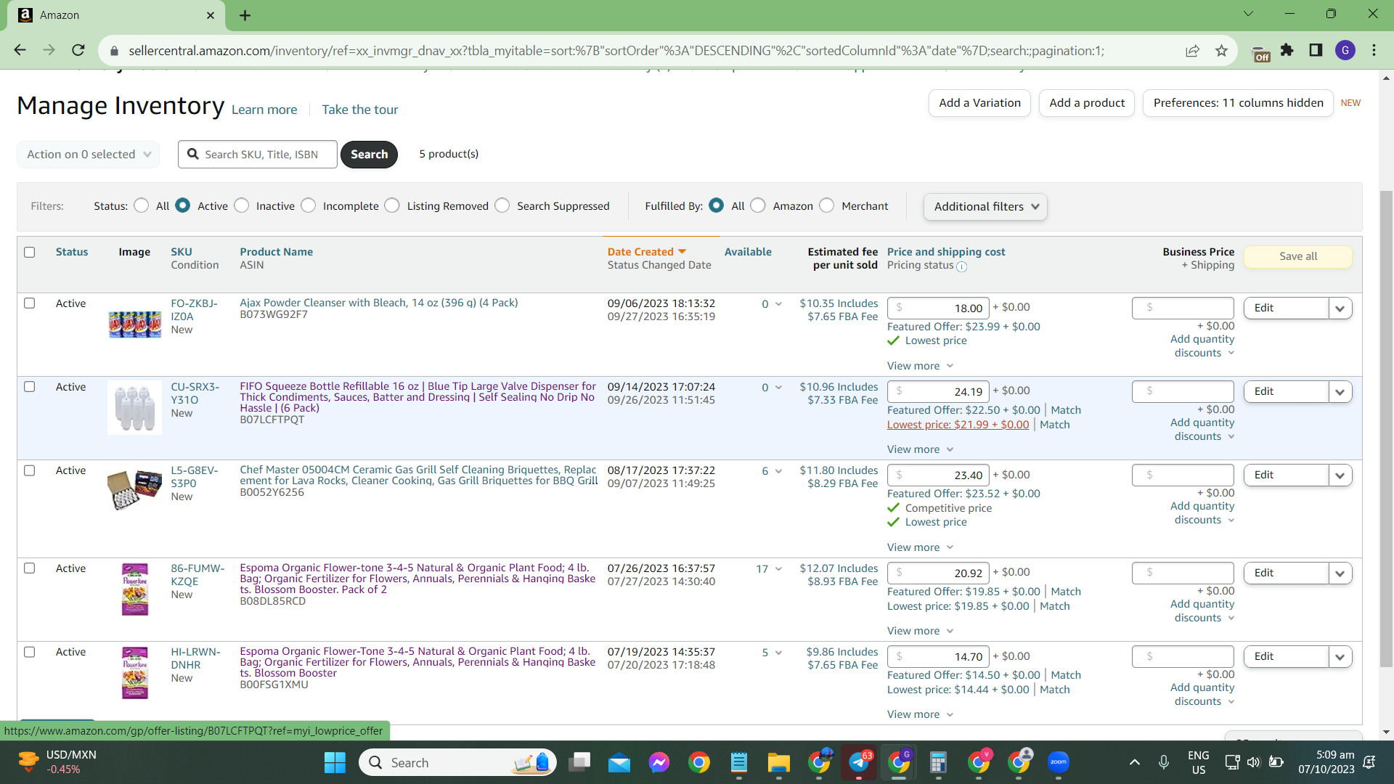Viewport: 1394px width, 784px height.
Task: Open Notepad from the taskbar
Action: click(x=739, y=762)
